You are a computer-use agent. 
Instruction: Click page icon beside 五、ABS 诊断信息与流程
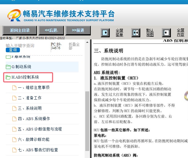(x=14, y=129)
